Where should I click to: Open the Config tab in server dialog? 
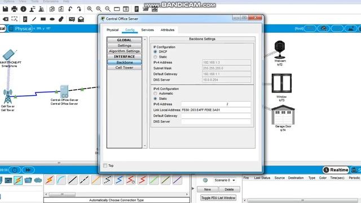tap(130, 30)
